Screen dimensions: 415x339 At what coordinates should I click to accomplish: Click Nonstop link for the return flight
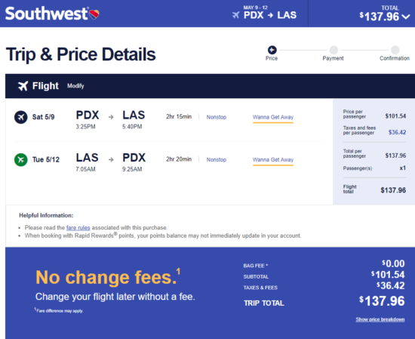217,160
